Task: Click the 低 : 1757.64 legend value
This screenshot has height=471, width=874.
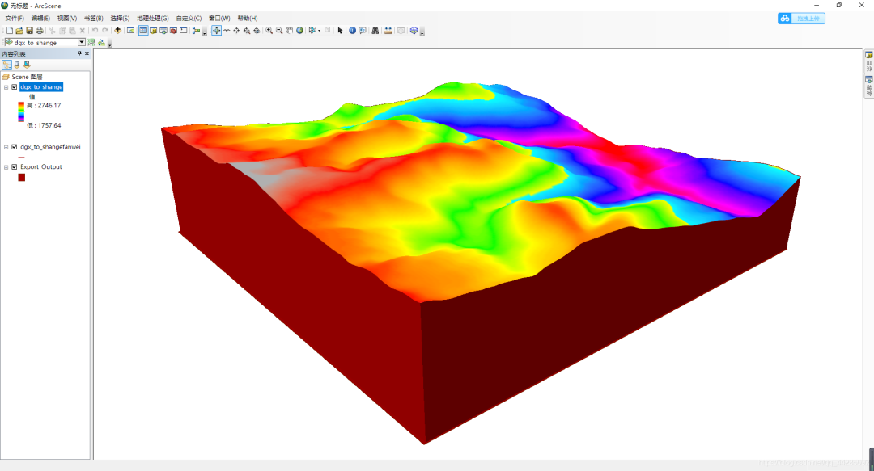Action: pos(44,125)
